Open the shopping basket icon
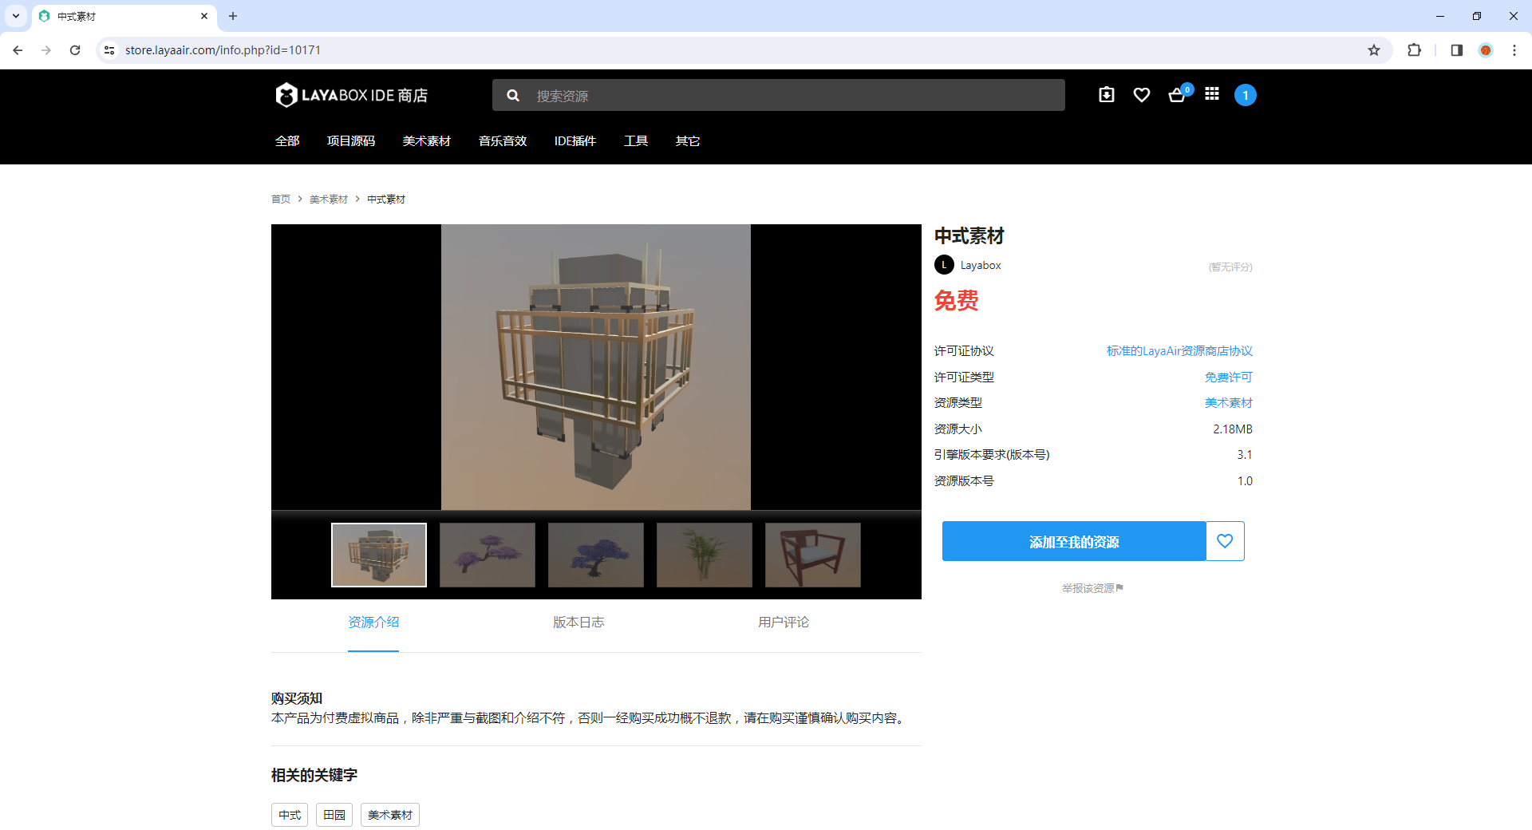1532x830 pixels. click(1177, 95)
